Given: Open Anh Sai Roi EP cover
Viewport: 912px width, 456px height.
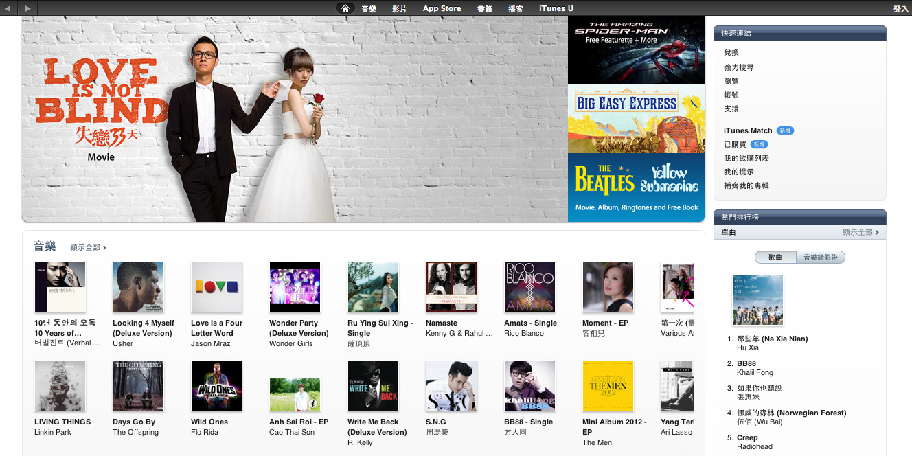Looking at the screenshot, I should (x=295, y=394).
